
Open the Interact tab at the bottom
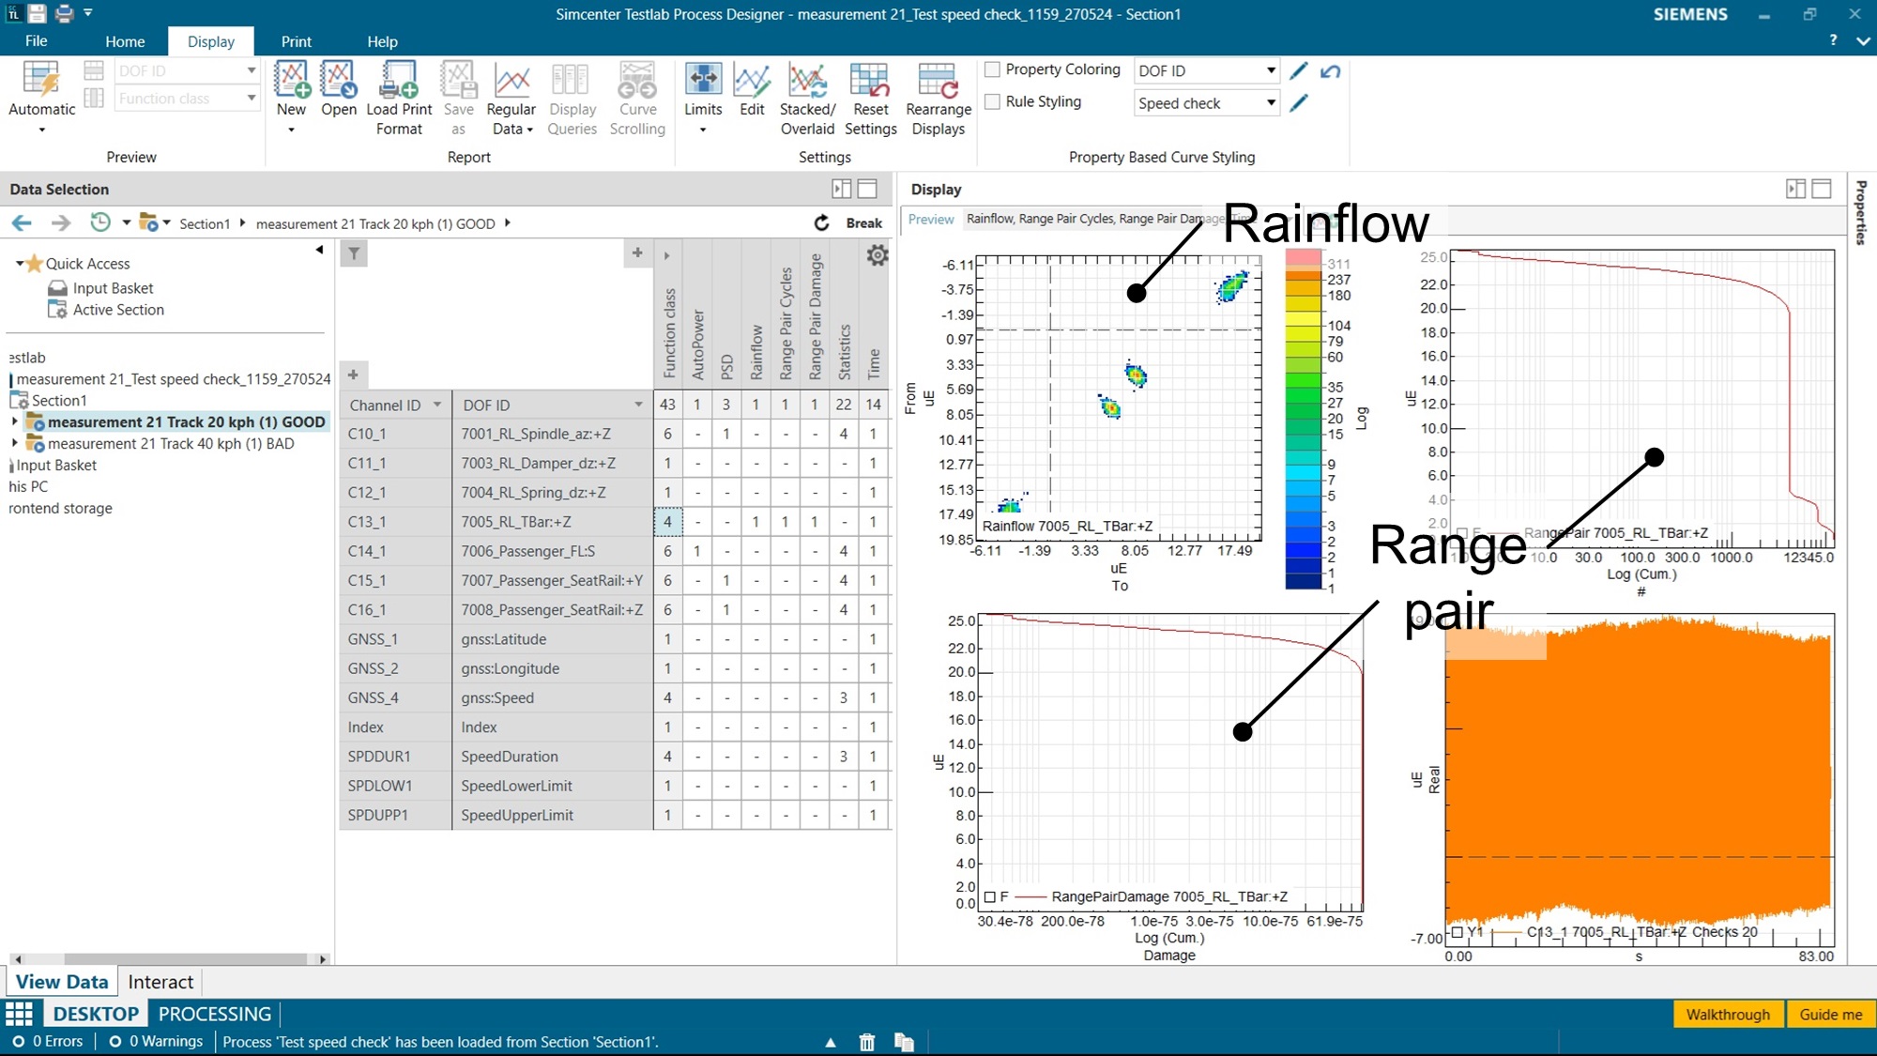(x=160, y=982)
